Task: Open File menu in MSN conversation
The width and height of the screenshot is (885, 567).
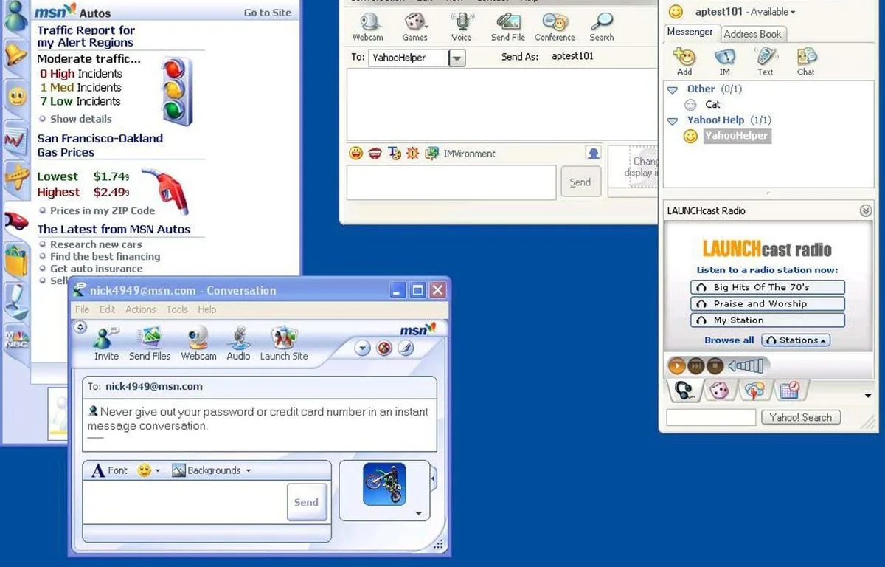Action: point(83,309)
